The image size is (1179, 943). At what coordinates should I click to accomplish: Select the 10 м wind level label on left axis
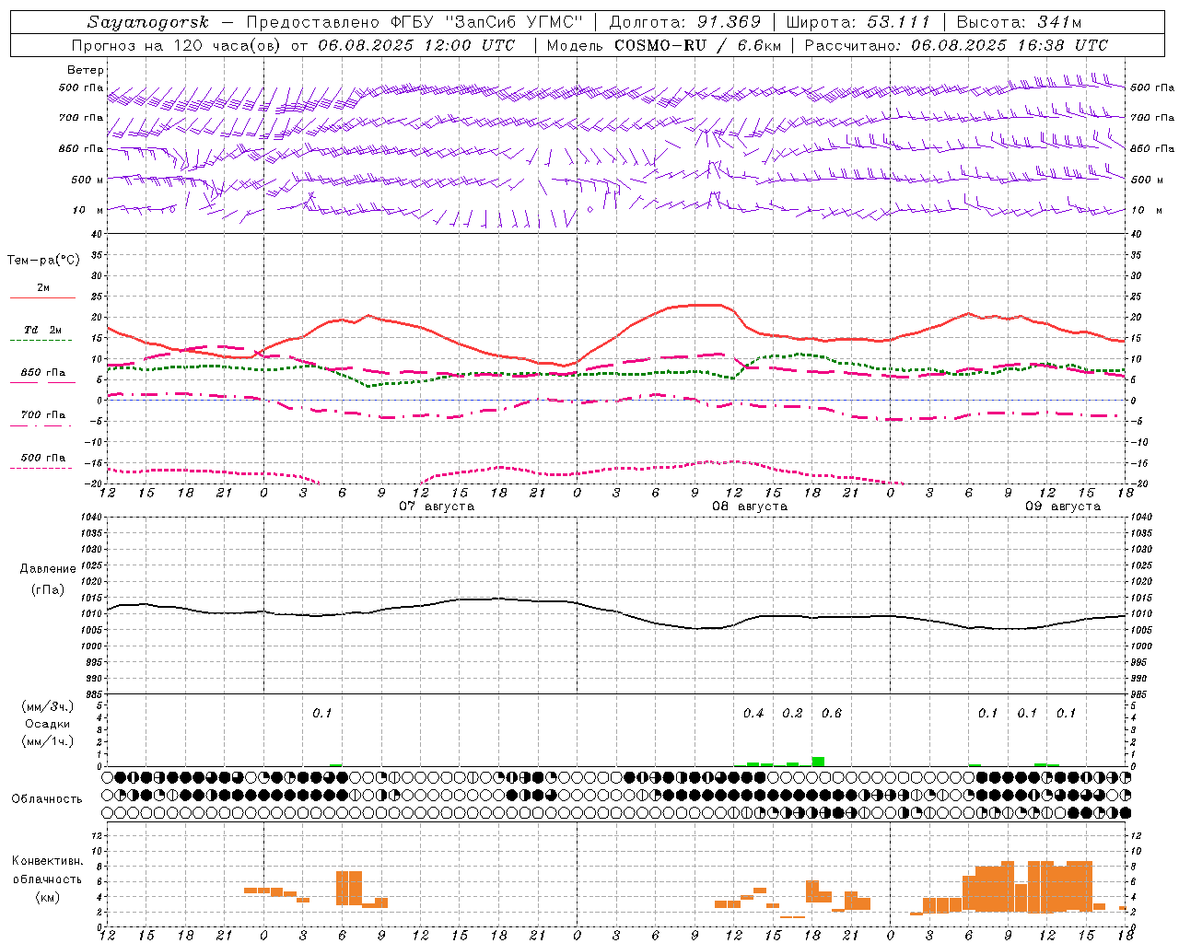pyautogui.click(x=88, y=210)
